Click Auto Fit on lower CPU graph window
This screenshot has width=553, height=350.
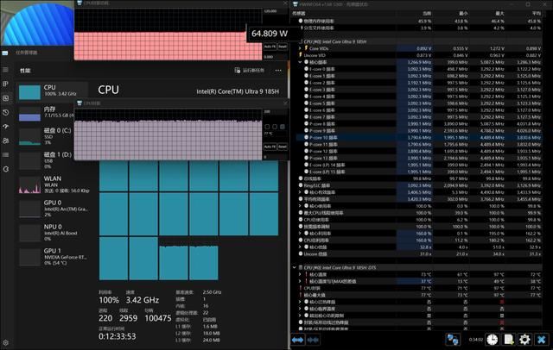[270, 147]
